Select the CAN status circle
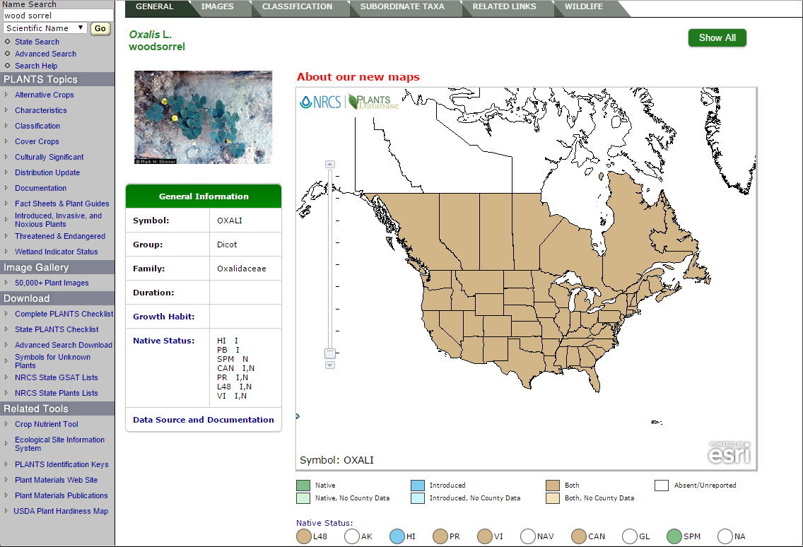 point(579,536)
